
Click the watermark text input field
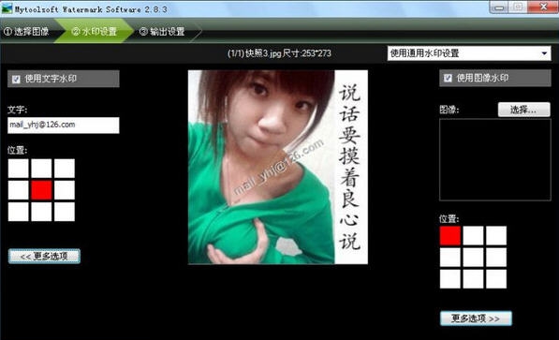click(x=64, y=126)
